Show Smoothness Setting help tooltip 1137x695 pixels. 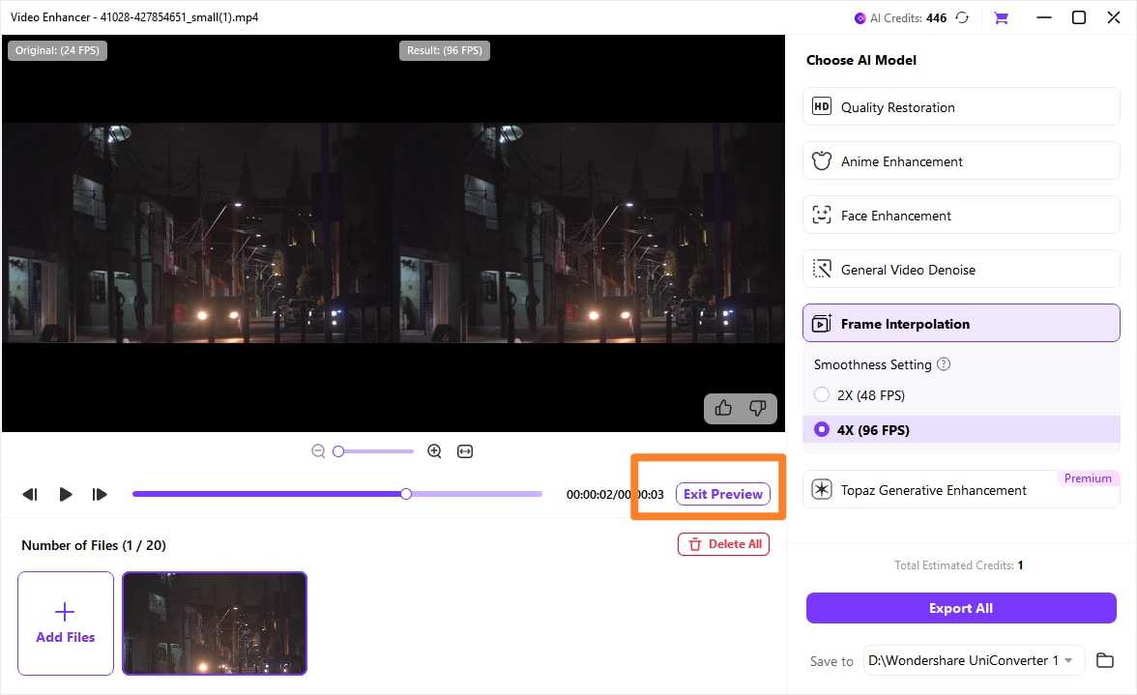coord(944,364)
